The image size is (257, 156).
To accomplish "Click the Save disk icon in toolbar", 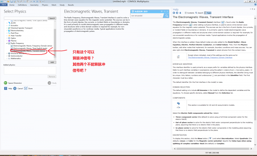I will 12,1.
